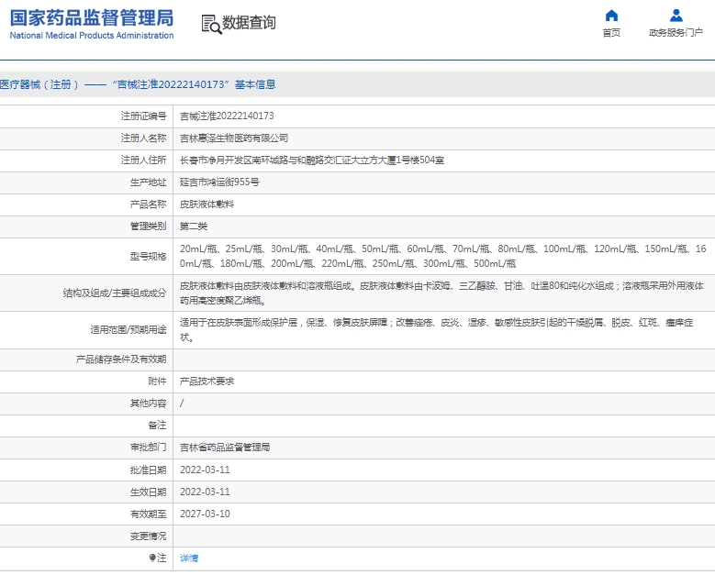715x575 pixels.
Task: Click the home (首页) house icon
Action: [611, 16]
